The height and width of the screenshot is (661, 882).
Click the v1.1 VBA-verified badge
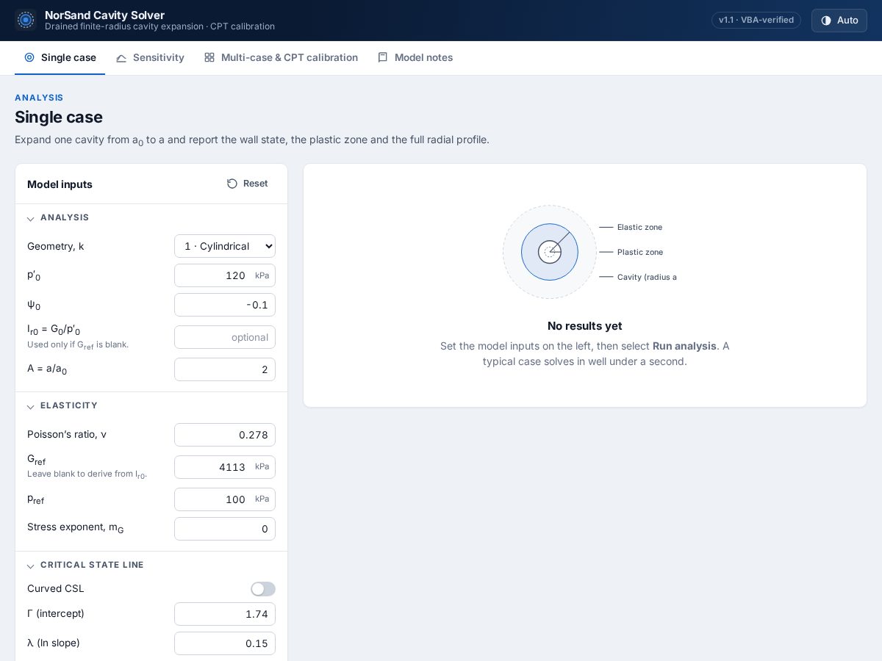pos(756,20)
